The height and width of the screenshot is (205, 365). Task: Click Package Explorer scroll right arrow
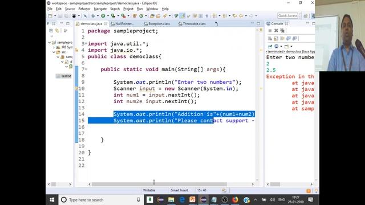pyautogui.click(x=70, y=184)
